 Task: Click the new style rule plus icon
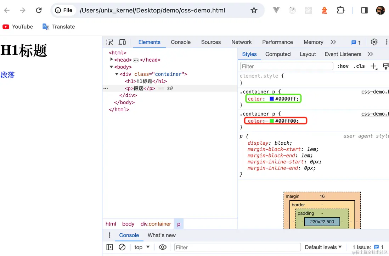pyautogui.click(x=373, y=66)
